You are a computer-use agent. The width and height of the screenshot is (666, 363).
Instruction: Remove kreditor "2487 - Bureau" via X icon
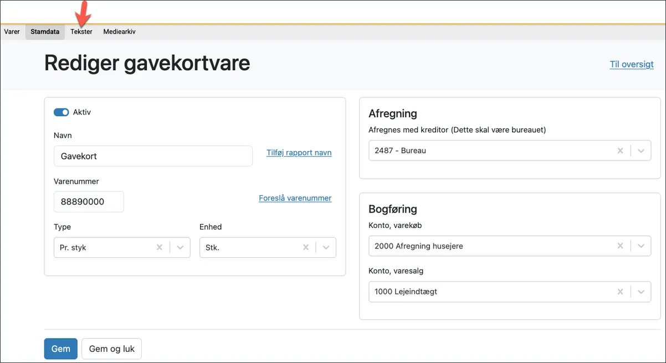pyautogui.click(x=620, y=150)
